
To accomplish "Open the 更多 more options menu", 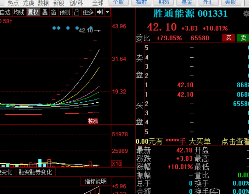I will coord(88,12).
